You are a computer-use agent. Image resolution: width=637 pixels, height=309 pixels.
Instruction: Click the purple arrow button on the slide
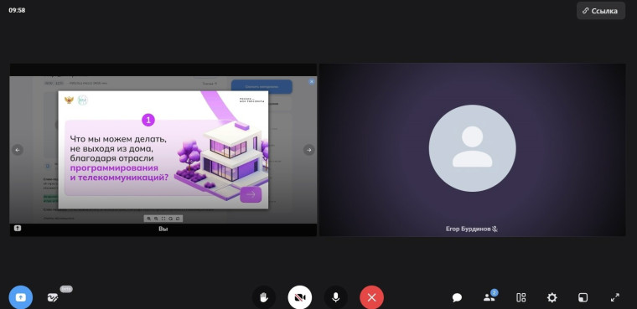click(251, 194)
